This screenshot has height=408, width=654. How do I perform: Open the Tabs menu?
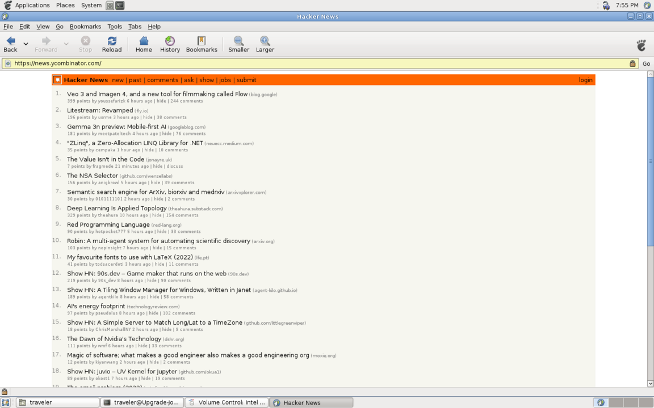(x=135, y=26)
